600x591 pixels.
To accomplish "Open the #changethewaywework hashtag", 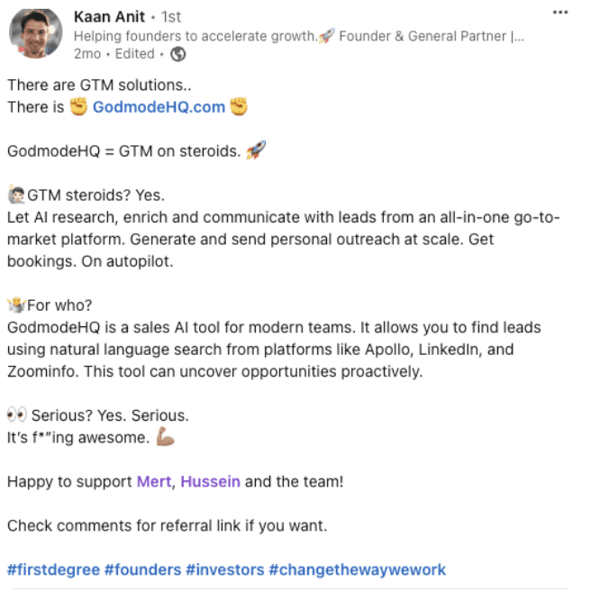I will (359, 569).
